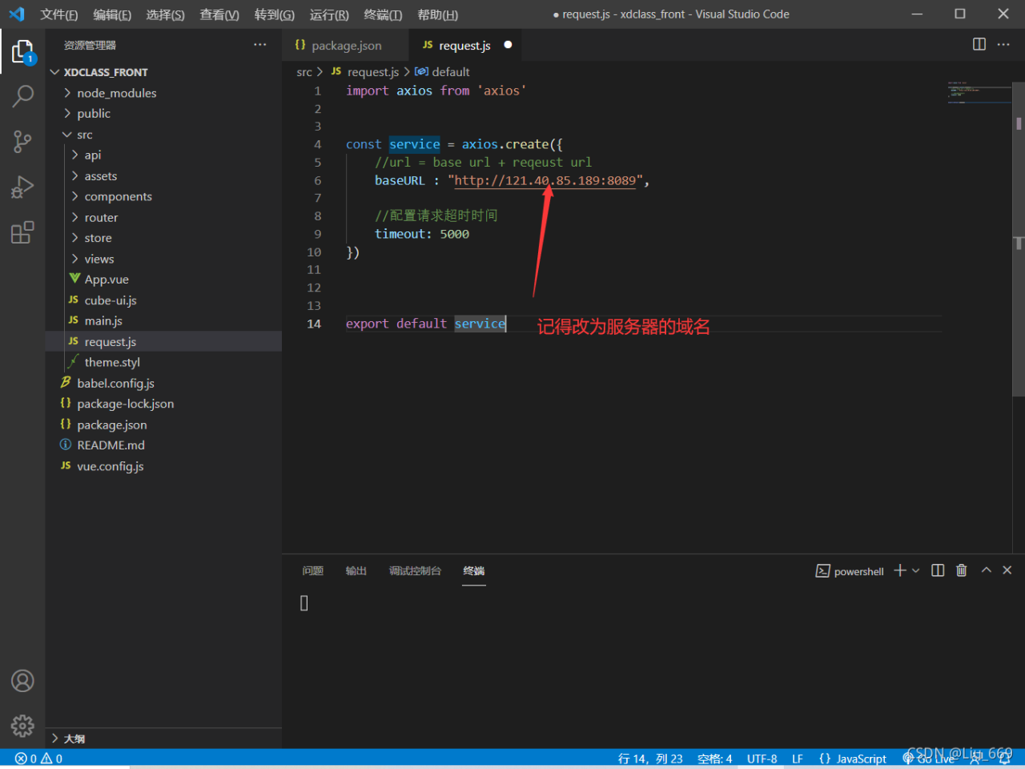Kill the terminal with trash icon

click(x=962, y=570)
